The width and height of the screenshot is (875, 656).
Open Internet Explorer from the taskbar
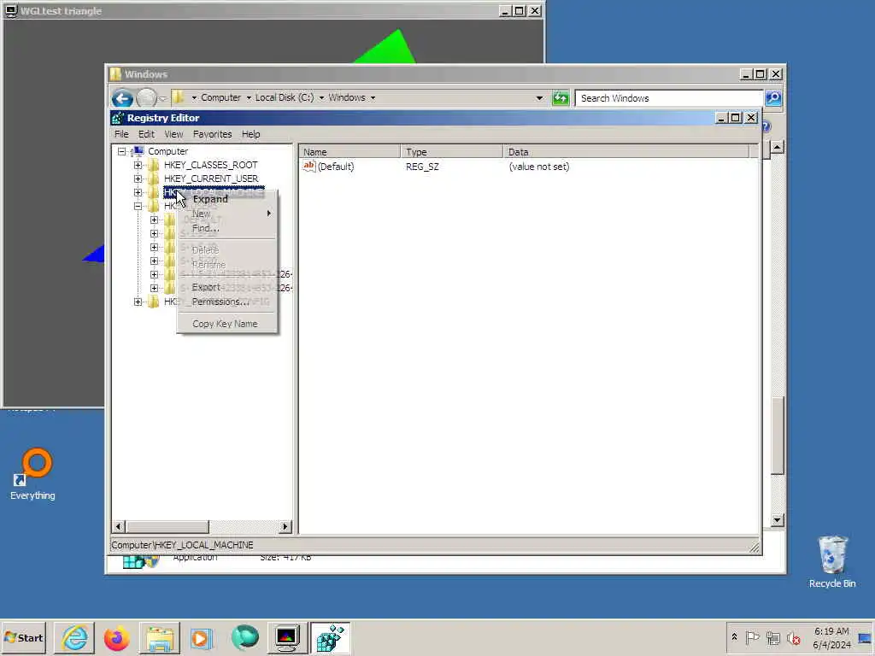pos(74,638)
